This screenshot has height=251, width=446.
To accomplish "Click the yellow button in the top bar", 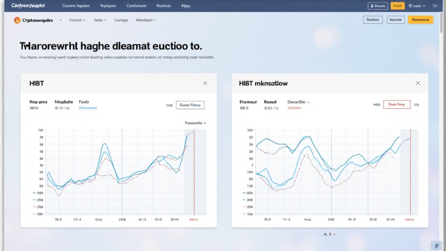I will [x=397, y=6].
